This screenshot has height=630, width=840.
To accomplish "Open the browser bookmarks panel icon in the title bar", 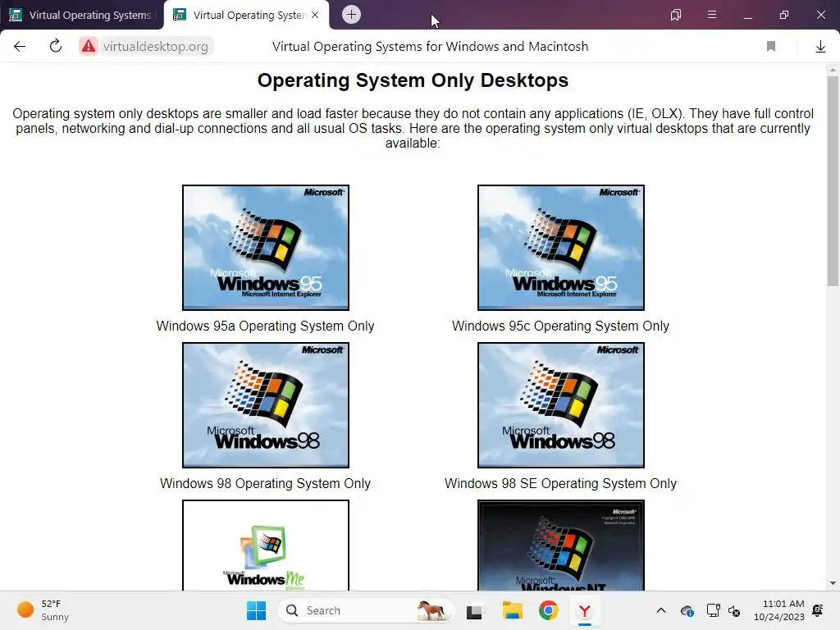I will point(676,15).
